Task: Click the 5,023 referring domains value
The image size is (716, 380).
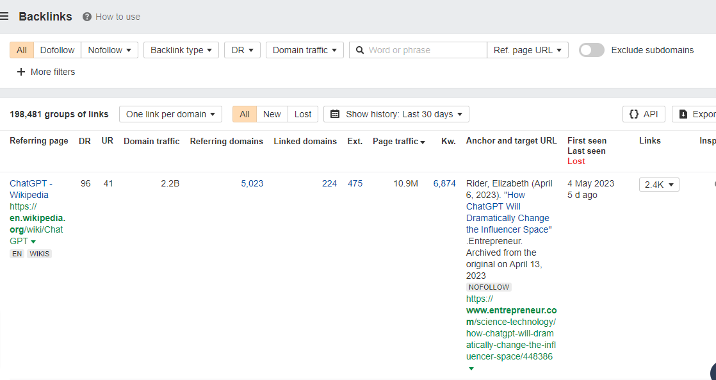Action: pyautogui.click(x=252, y=184)
